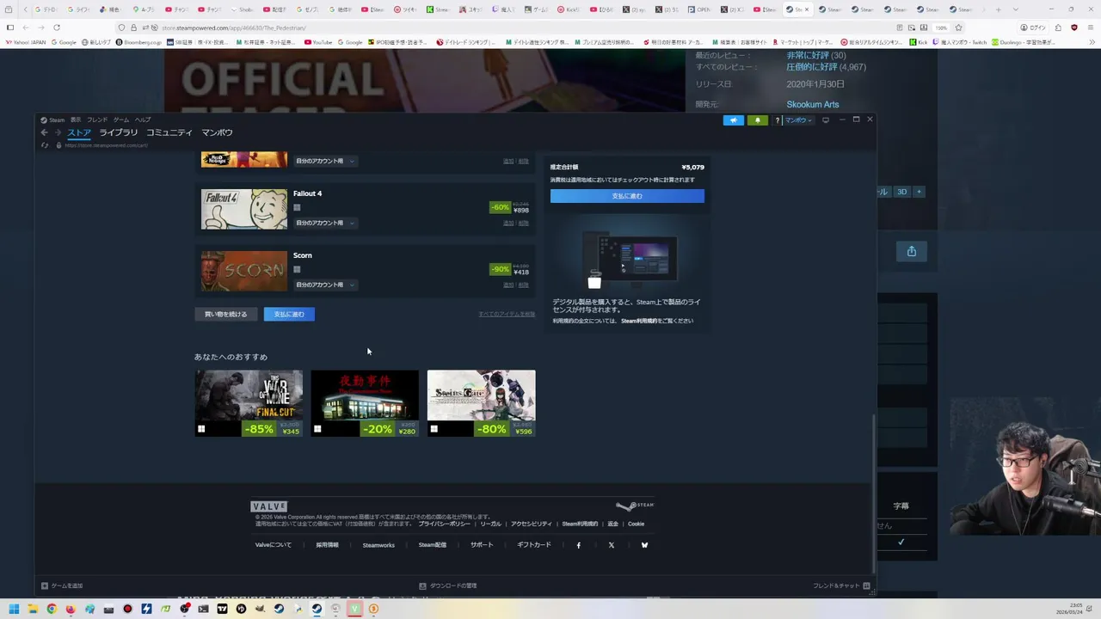The height and width of the screenshot is (619, 1101).
Task: Click the share icon on the browser page
Action: pos(911,251)
